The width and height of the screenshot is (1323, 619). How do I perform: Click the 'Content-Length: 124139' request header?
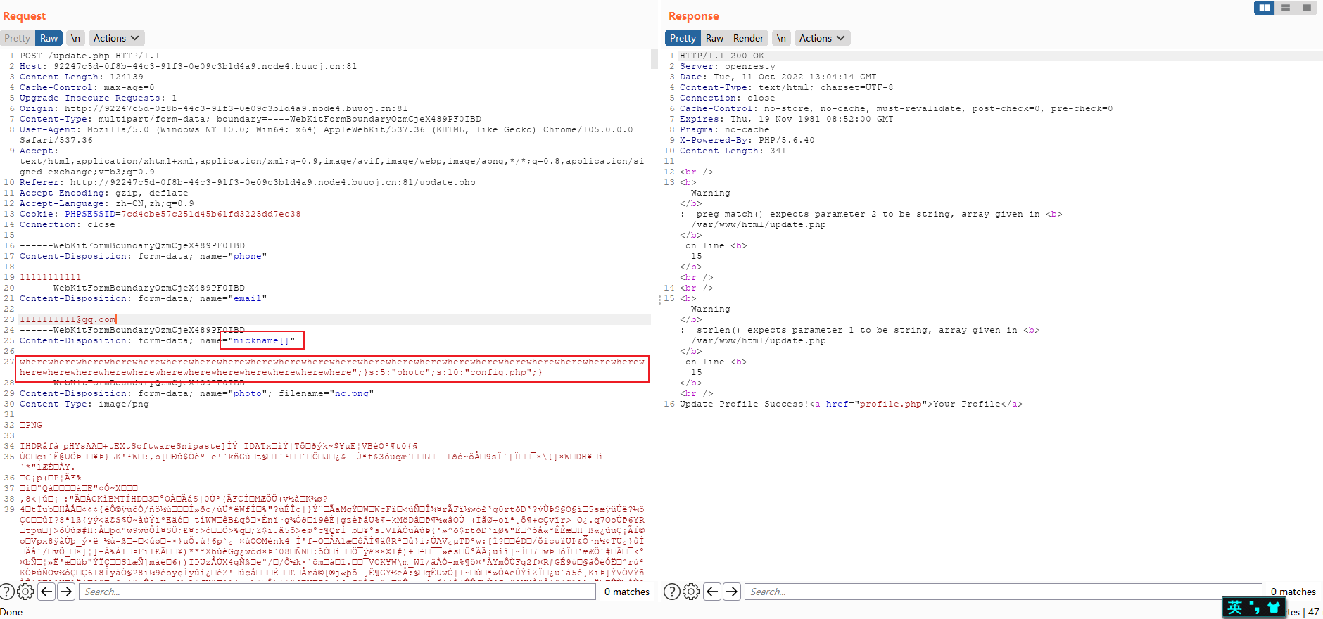point(81,77)
